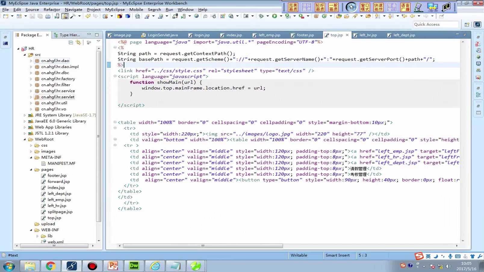Collapse the WEB-INF folder
This screenshot has height=272, width=484.
[31, 230]
